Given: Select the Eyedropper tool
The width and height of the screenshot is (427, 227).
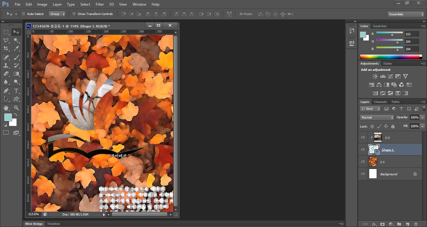Looking at the screenshot, I should [16, 48].
